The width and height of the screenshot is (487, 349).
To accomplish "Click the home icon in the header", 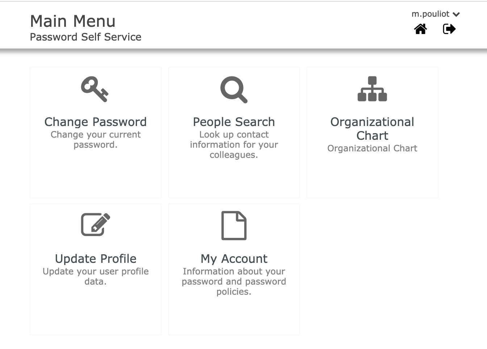I will point(420,29).
